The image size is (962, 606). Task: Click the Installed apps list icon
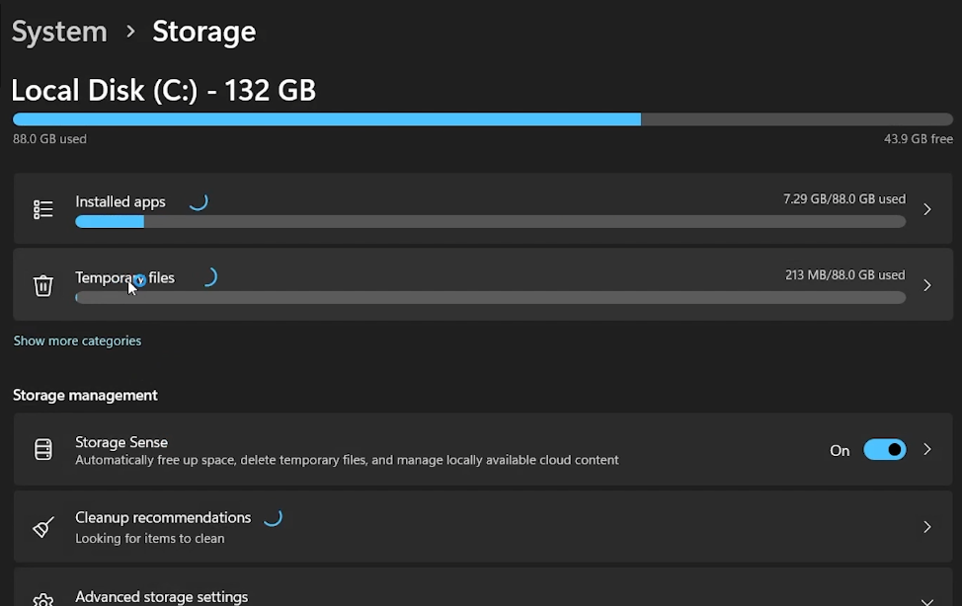coord(42,209)
